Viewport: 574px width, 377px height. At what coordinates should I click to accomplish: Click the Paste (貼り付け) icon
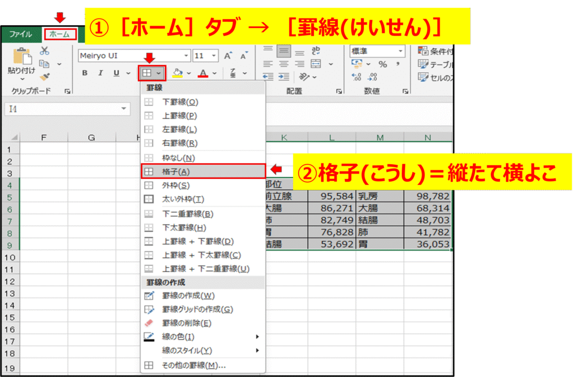21,58
